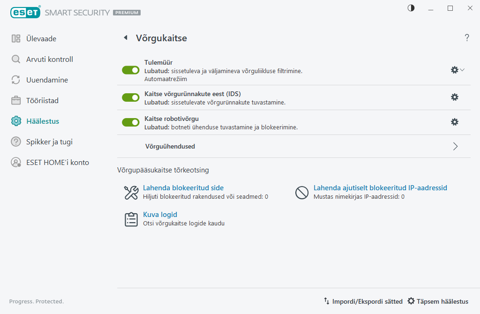Viewport: 480px width, 314px height.
Task: Click the Tööriistad toolbox icon
Action: 15,100
